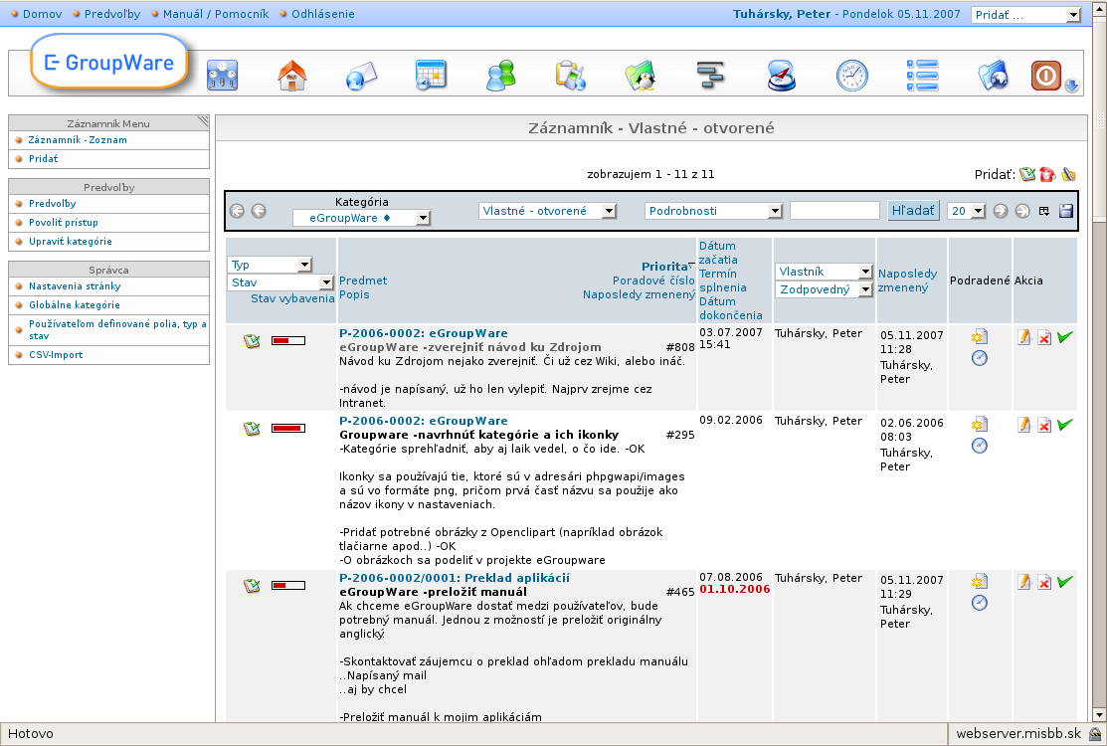Click the task type icon of entry #295
Image resolution: width=1107 pixels, height=746 pixels.
click(252, 429)
